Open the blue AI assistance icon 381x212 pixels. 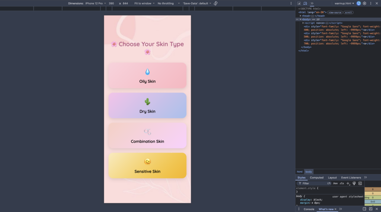tap(359, 3)
